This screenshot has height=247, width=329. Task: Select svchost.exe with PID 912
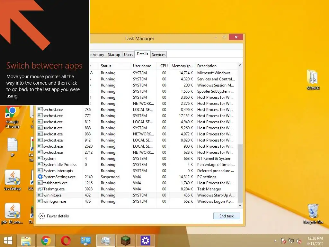[x=137, y=140]
